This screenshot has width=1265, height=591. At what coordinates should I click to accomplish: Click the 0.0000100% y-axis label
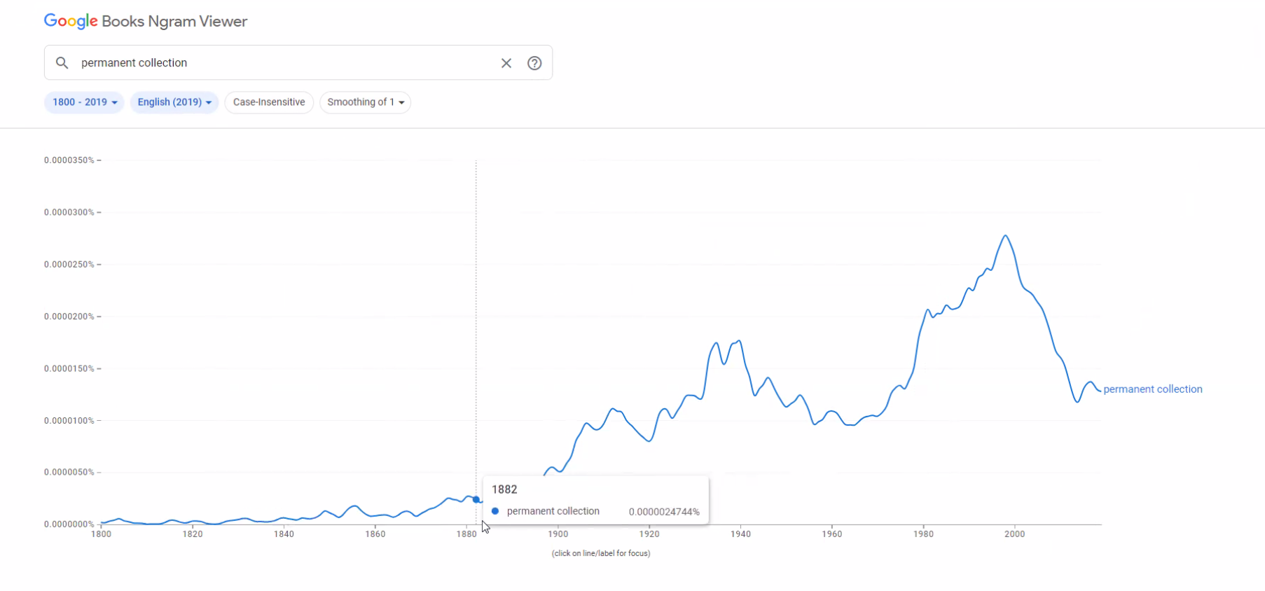click(69, 421)
